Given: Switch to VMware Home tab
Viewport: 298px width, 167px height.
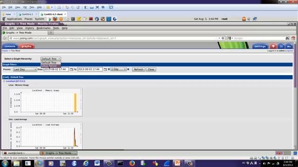Looking at the screenshot, I should coord(8,14).
